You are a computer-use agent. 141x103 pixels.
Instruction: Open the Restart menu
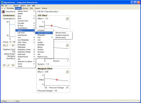(x=16, y=6)
